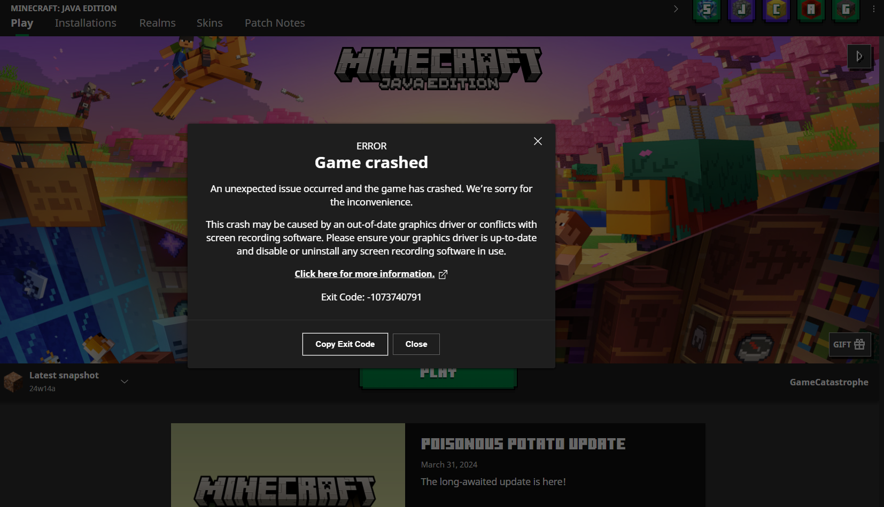Open the 'Click here for more information' link

pyautogui.click(x=365, y=274)
